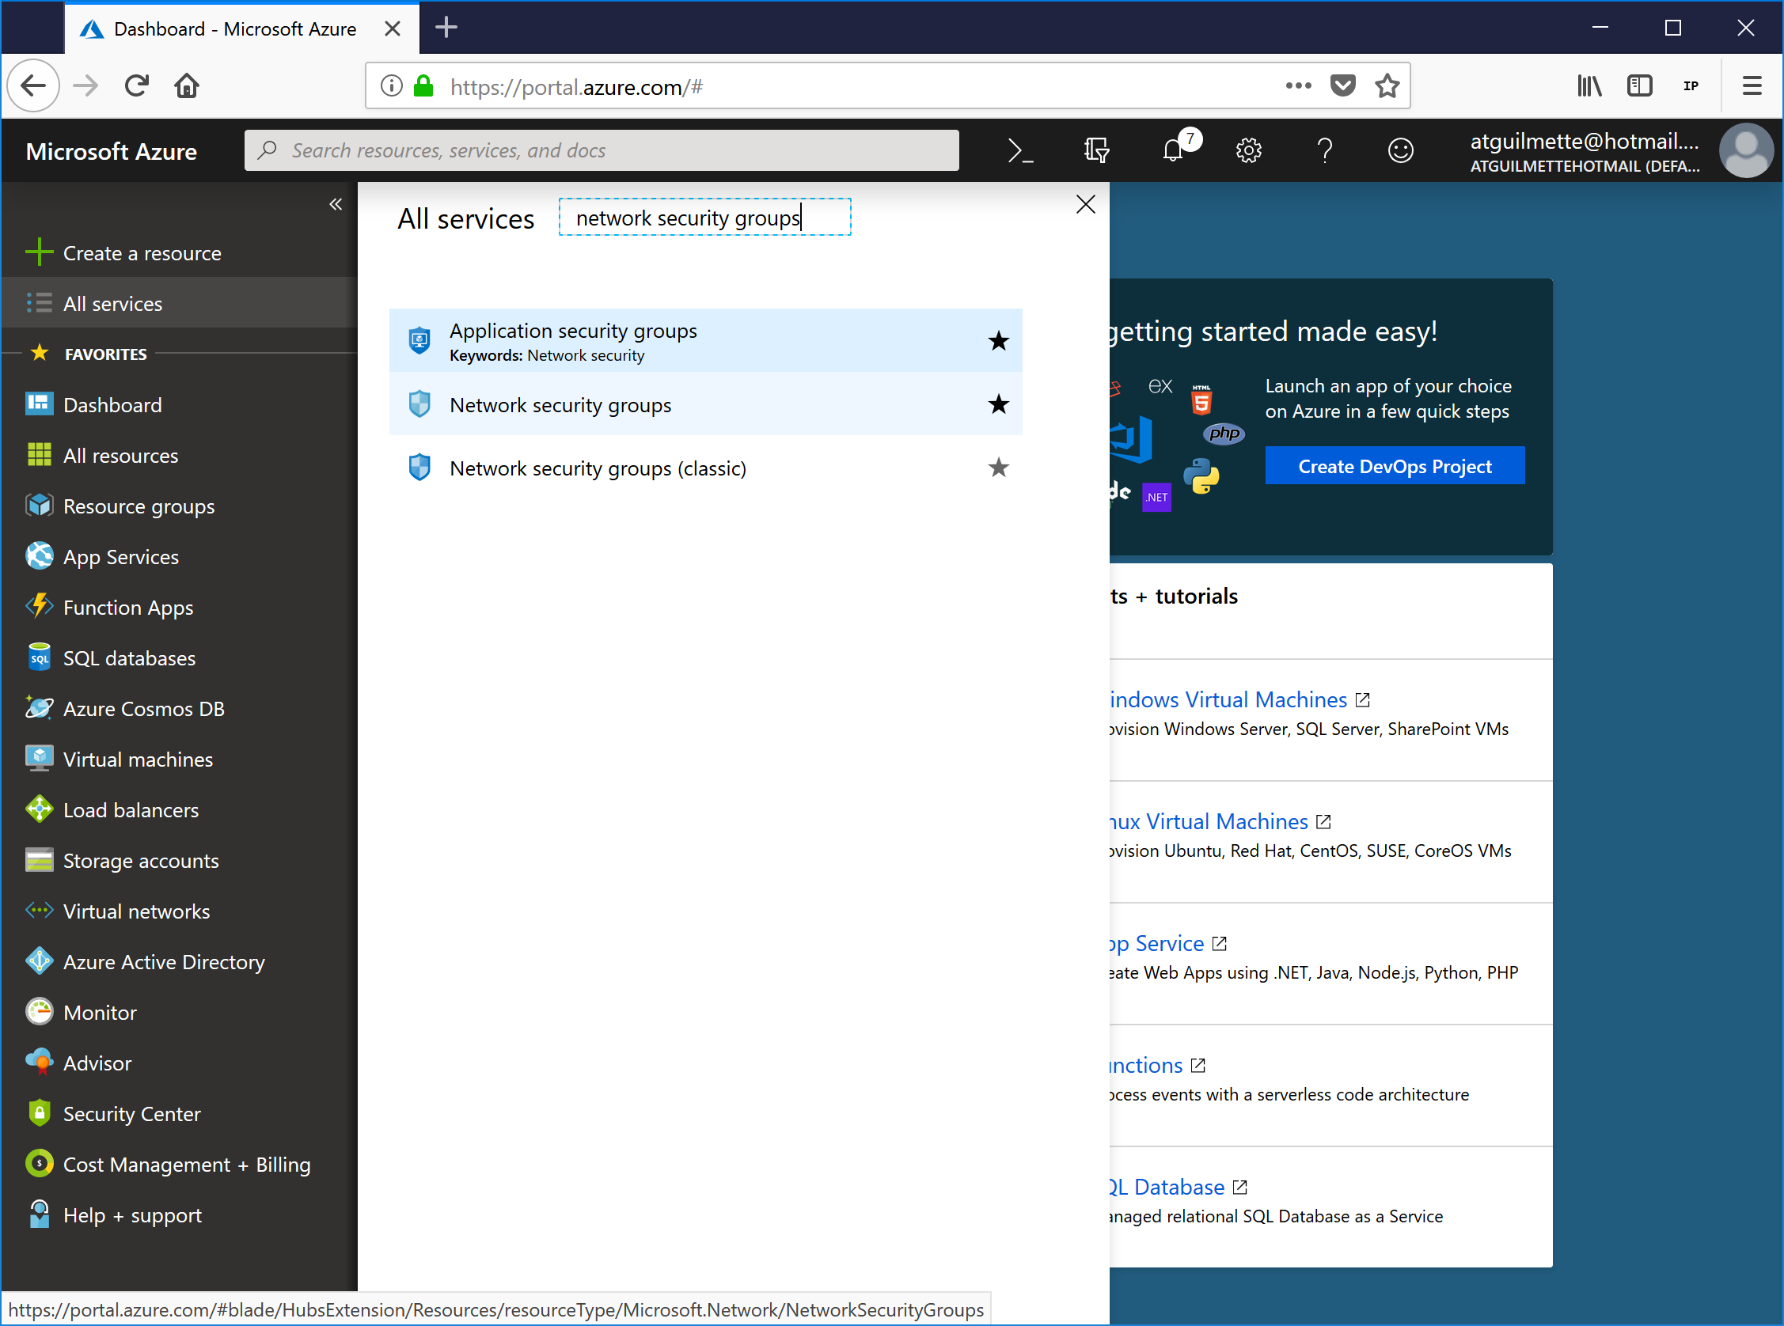Open Azure Cloud Shell icon
The height and width of the screenshot is (1326, 1784).
click(1019, 150)
